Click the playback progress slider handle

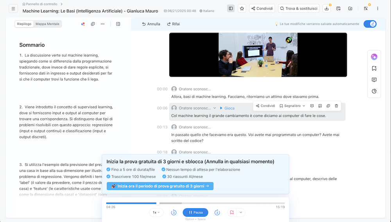pos(158,203)
